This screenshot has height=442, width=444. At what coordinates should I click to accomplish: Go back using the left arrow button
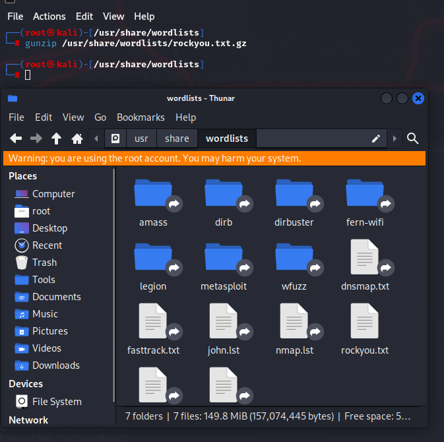coord(16,139)
